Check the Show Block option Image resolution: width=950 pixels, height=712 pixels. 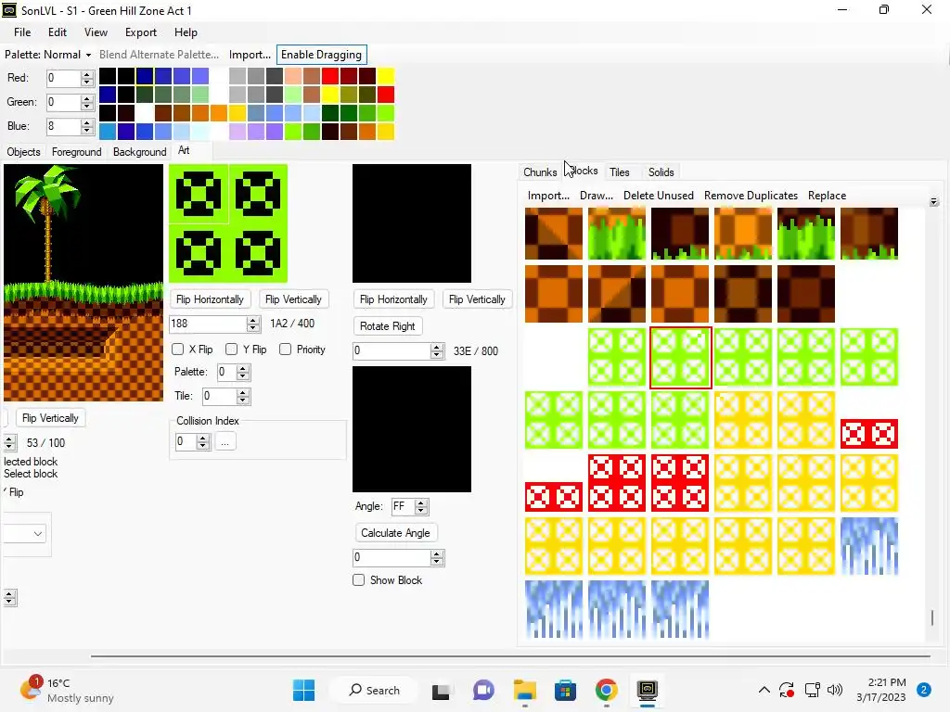tap(359, 580)
